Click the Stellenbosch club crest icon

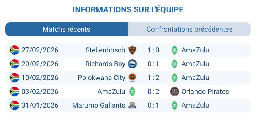[132, 50]
